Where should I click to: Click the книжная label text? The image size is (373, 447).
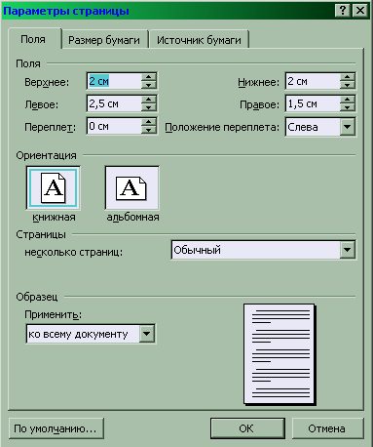[54, 217]
